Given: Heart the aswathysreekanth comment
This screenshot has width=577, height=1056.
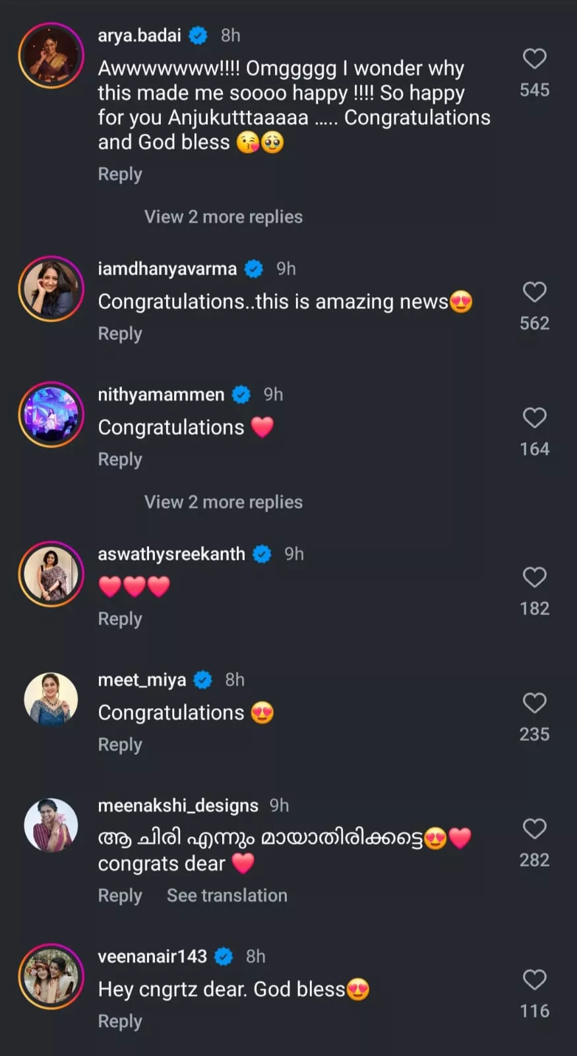Looking at the screenshot, I should (534, 577).
